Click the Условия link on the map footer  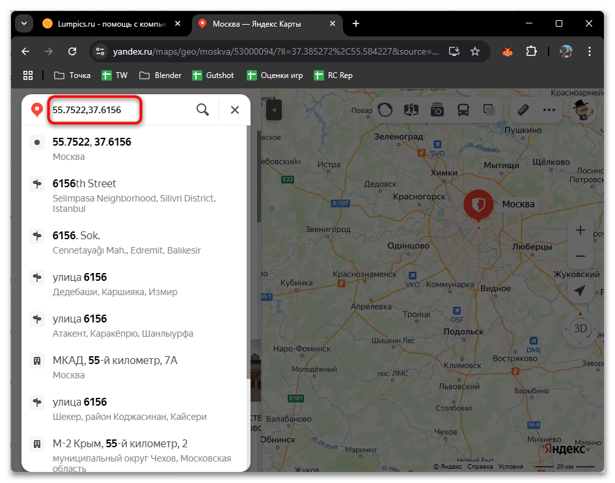(x=510, y=466)
